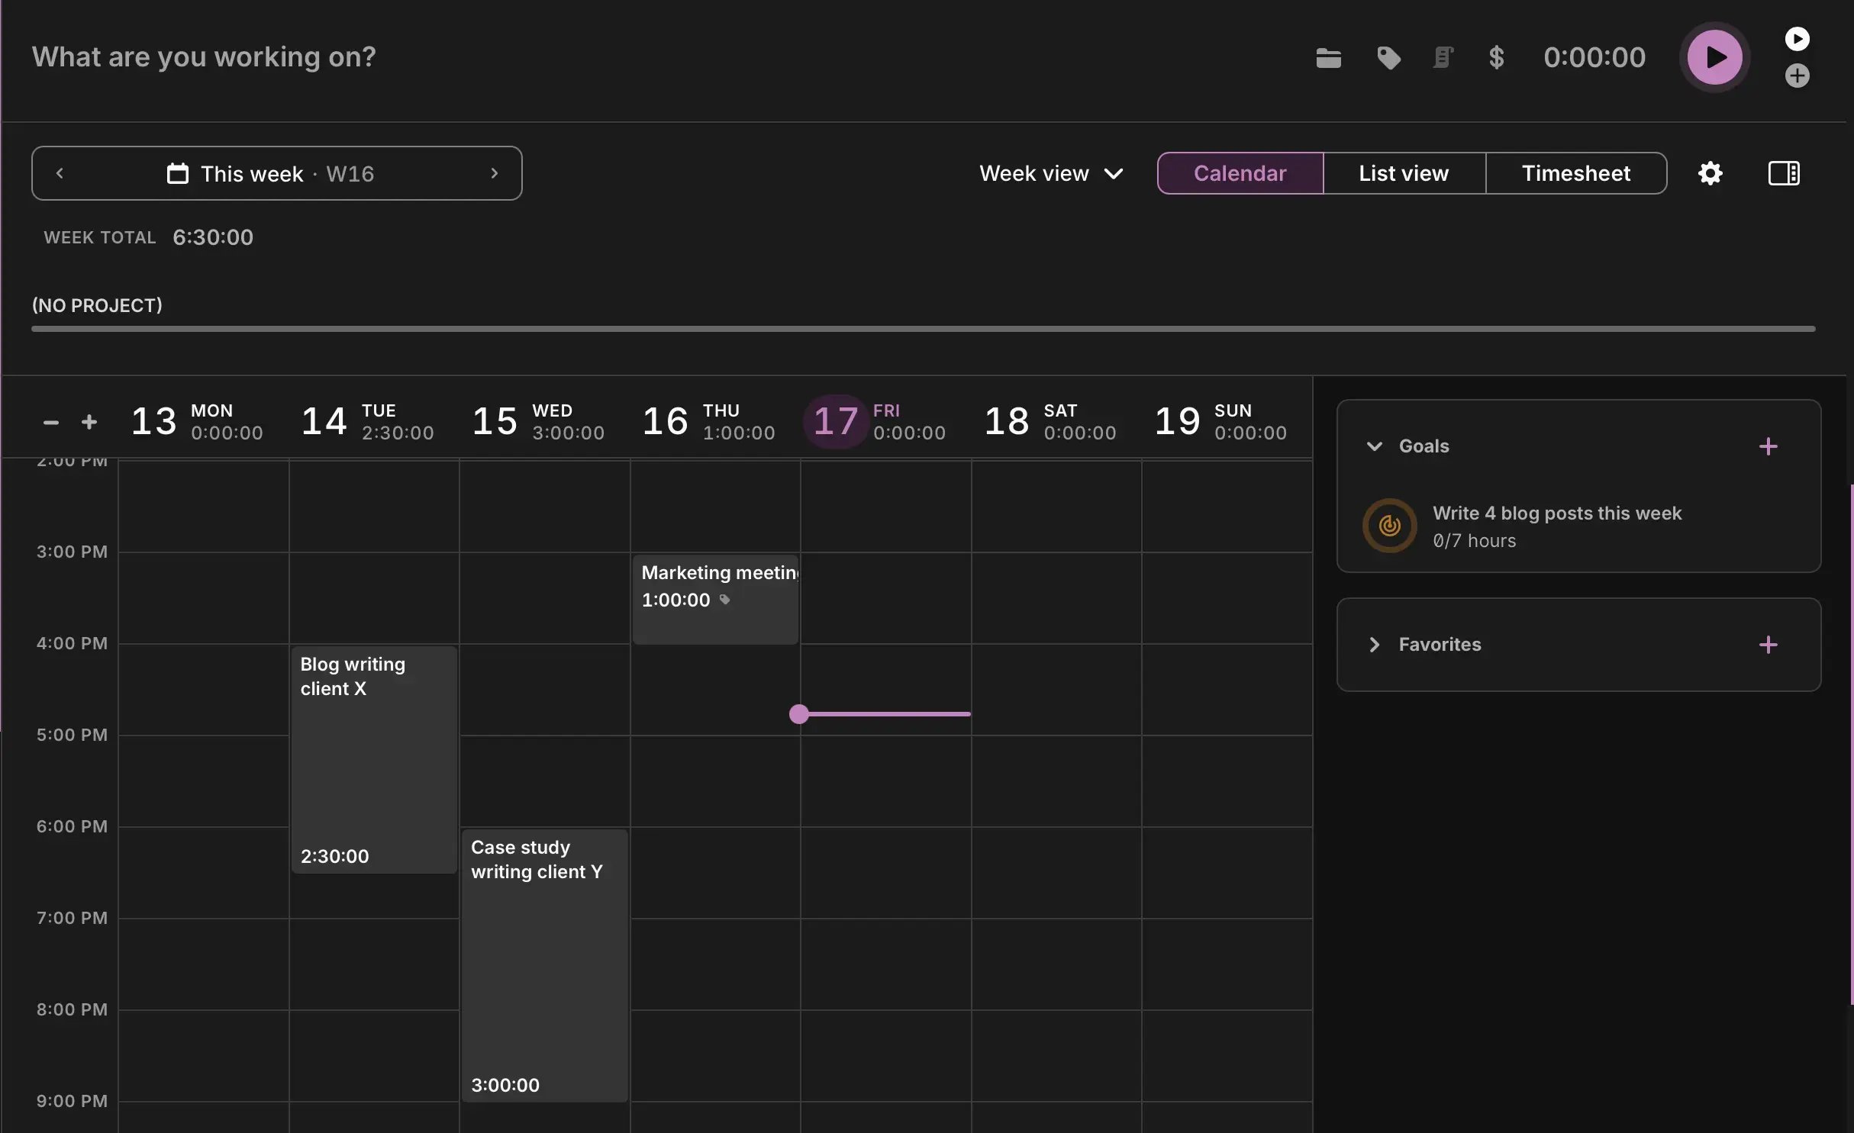Open the Week view dropdown
1854x1133 pixels.
click(x=1050, y=173)
